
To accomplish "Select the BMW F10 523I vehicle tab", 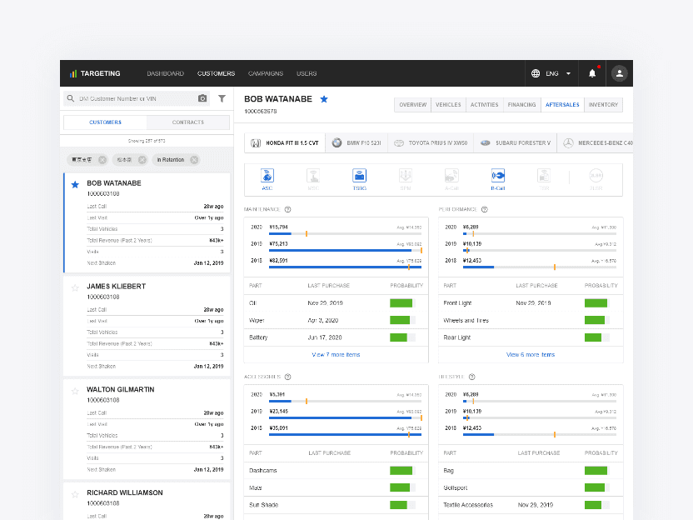I will (356, 142).
